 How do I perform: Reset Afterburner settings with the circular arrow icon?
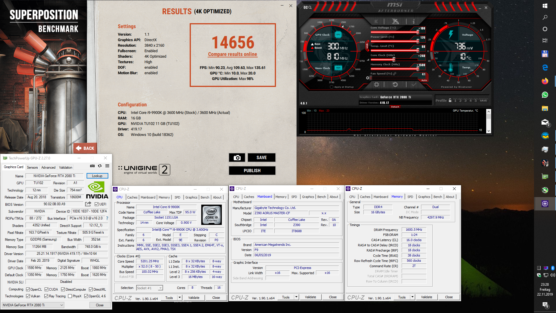click(395, 85)
